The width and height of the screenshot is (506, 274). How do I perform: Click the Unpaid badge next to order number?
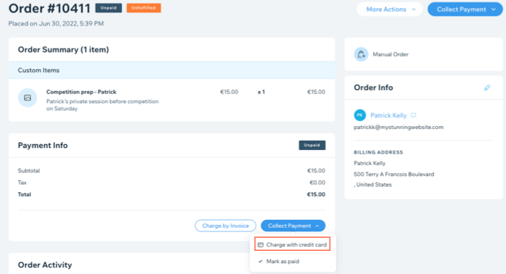pyautogui.click(x=108, y=8)
